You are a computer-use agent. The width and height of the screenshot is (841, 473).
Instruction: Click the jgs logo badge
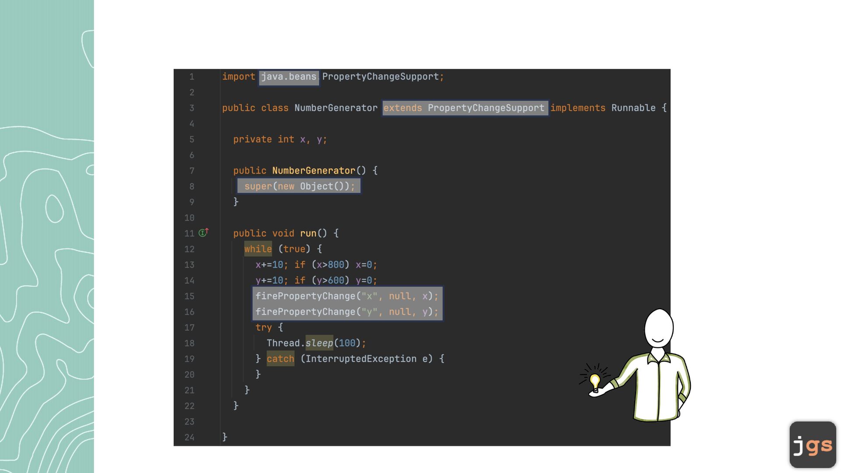pyautogui.click(x=813, y=445)
